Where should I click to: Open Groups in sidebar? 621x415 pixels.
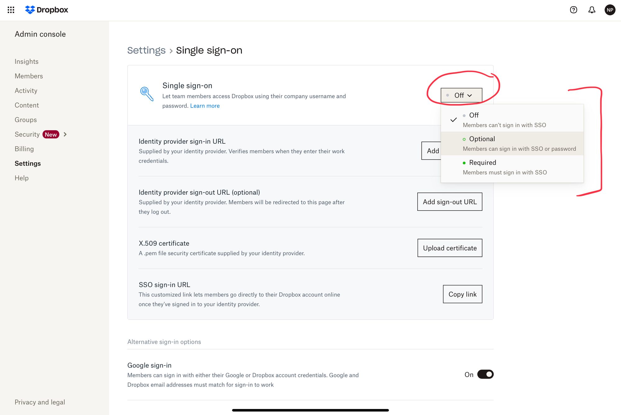click(25, 120)
